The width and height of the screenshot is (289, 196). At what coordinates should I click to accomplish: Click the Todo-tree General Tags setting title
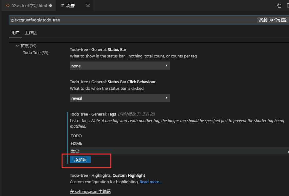click(93, 114)
